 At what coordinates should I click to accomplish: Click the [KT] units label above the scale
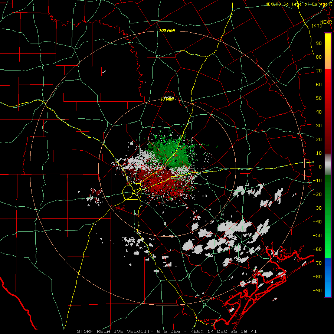[x=317, y=26]
